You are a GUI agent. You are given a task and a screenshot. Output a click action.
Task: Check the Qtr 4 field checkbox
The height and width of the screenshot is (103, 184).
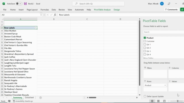[145, 54]
